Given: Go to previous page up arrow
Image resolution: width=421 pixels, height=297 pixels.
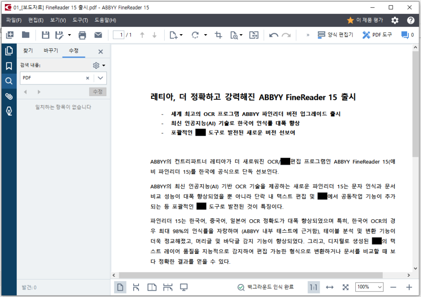Looking at the screenshot, I should pos(142,35).
